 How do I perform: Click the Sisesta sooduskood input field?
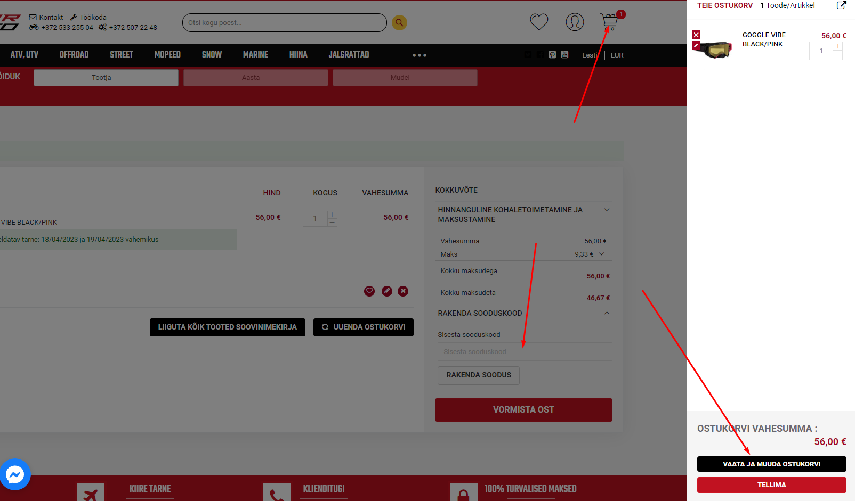(525, 352)
